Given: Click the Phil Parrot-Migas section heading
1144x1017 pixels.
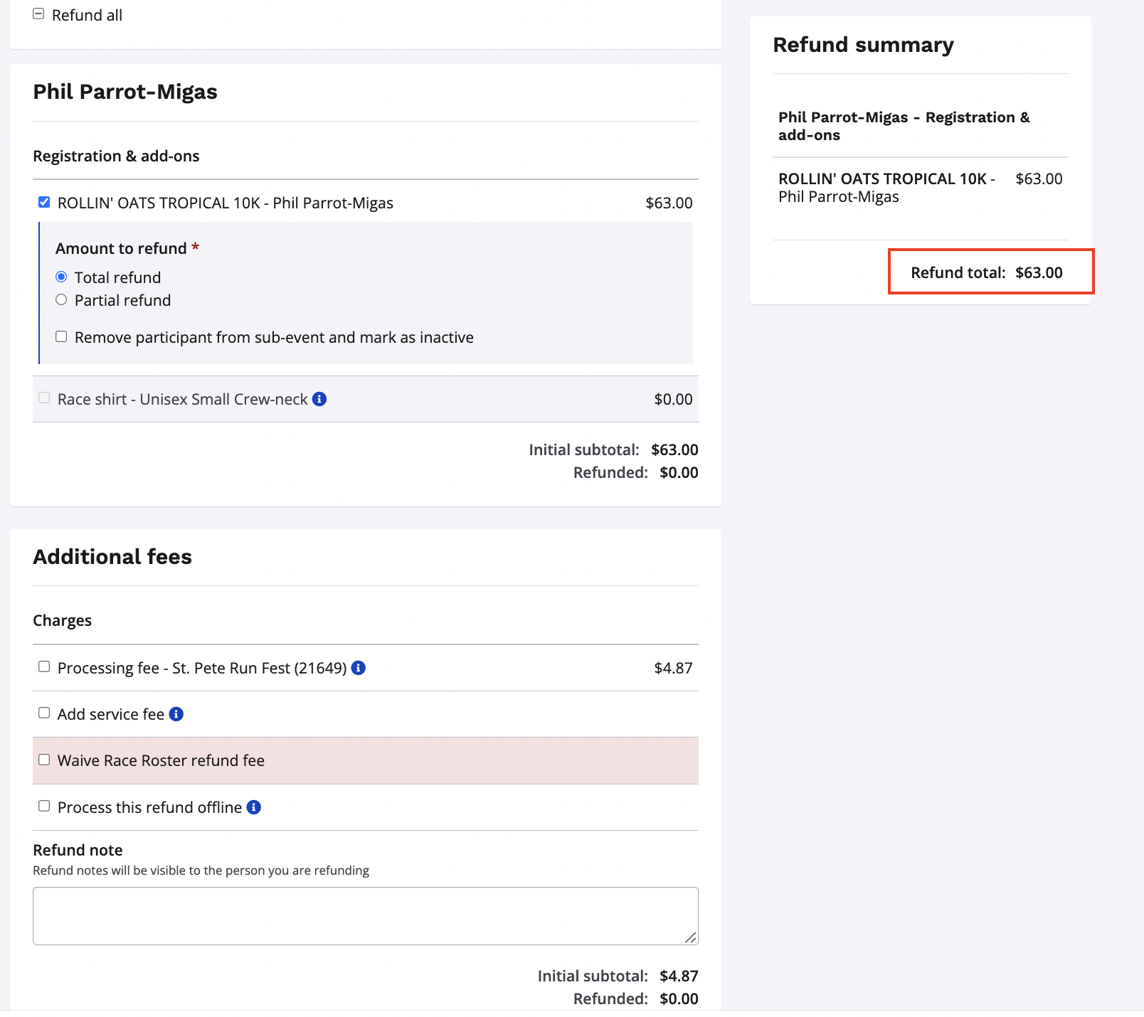Looking at the screenshot, I should coord(125,92).
